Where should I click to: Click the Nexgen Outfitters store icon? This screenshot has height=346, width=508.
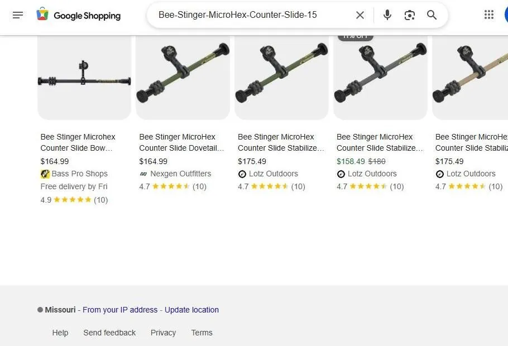coord(144,174)
